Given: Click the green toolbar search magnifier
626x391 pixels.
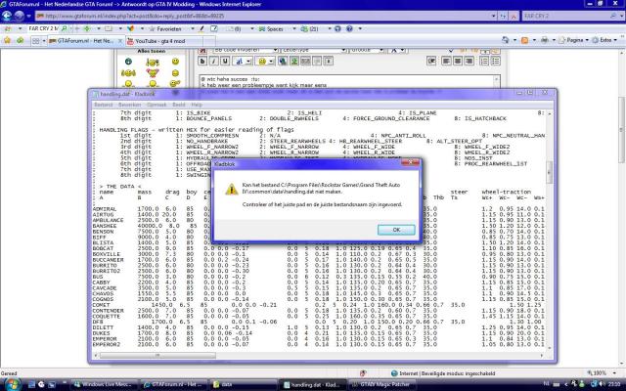Looking at the screenshot, I should coord(65,28).
